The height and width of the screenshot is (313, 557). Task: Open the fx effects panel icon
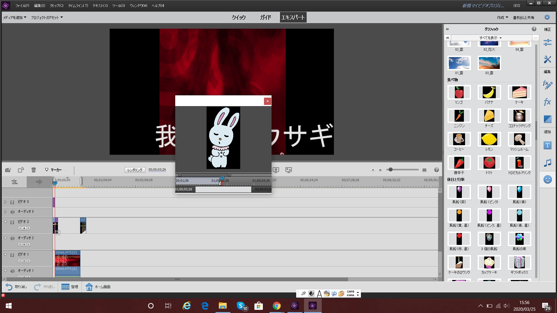[547, 102]
